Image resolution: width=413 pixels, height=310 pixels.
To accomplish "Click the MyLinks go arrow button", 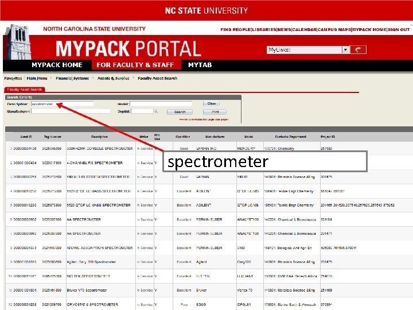I will (358, 49).
